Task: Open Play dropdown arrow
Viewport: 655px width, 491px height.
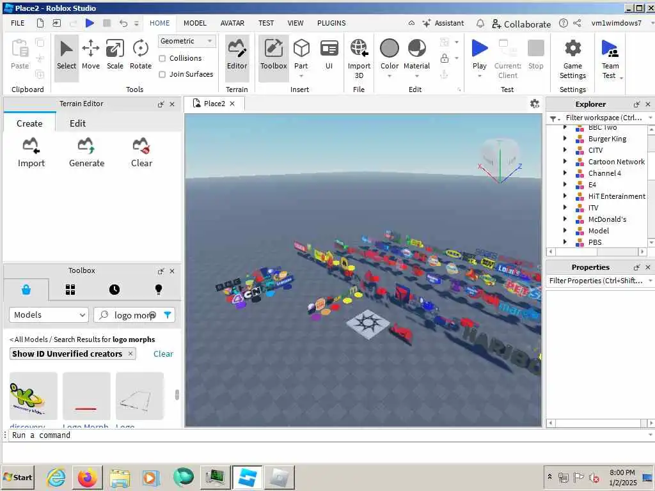Action: click(480, 76)
